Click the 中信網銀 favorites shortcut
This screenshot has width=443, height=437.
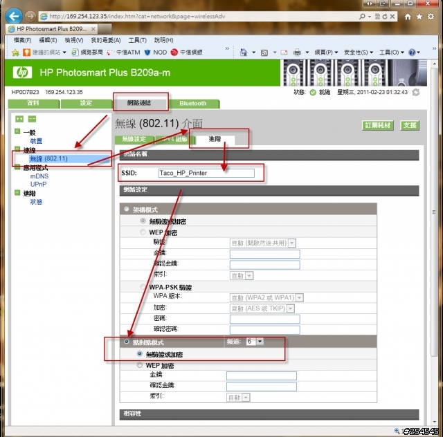187,53
